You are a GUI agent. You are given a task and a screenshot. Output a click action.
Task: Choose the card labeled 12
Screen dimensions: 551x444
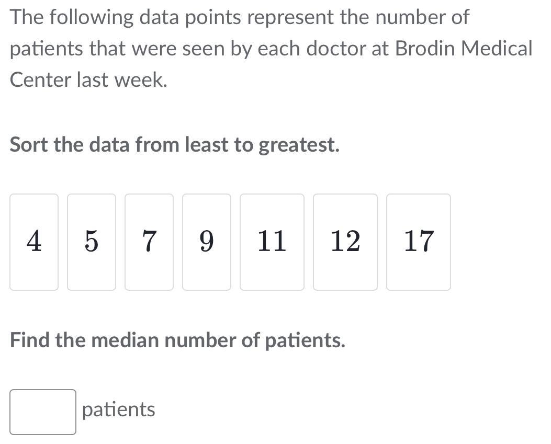[x=345, y=242]
